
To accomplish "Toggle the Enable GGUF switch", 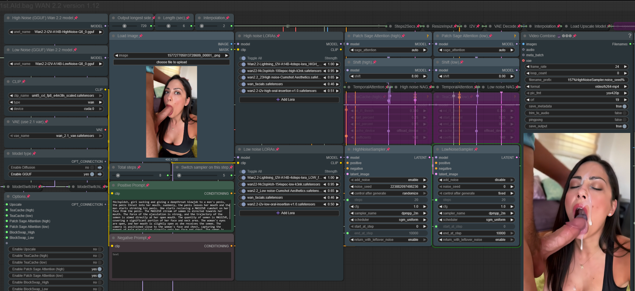I will (x=92, y=174).
